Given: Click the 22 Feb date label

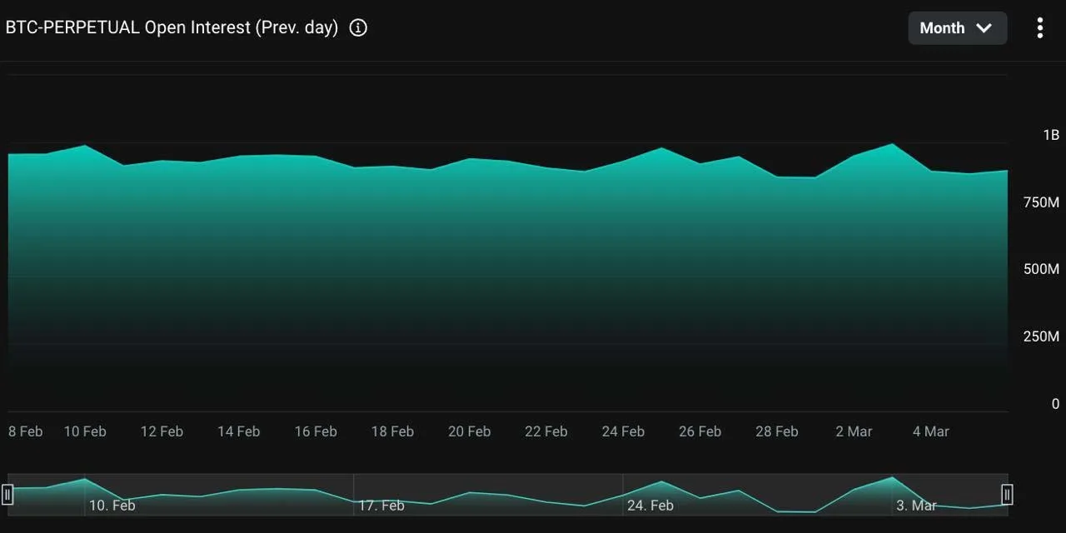Looking at the screenshot, I should click(546, 431).
